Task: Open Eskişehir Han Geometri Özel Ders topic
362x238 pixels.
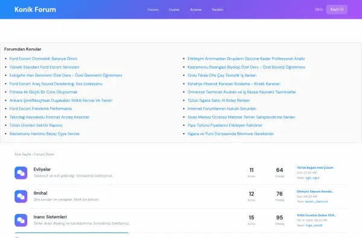Action: pos(66,75)
